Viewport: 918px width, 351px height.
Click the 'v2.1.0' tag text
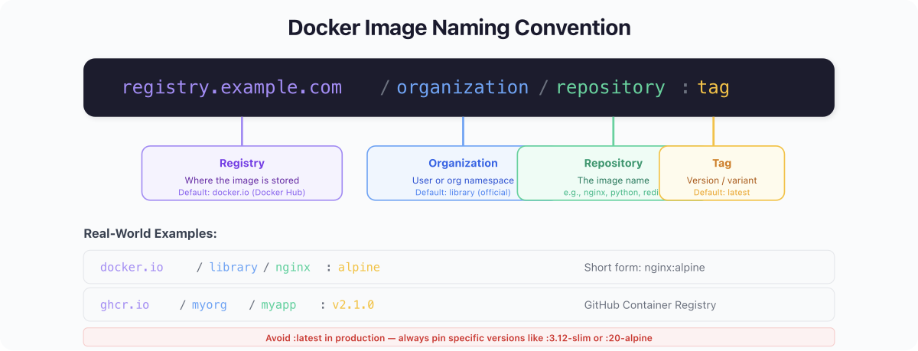pos(353,304)
